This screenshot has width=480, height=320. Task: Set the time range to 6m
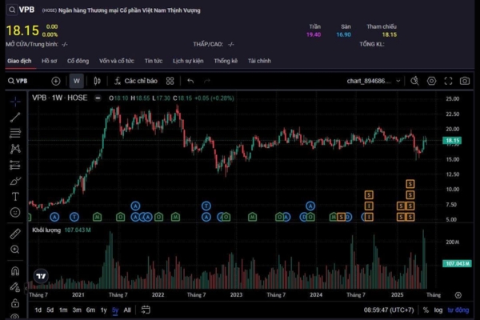tap(90, 310)
